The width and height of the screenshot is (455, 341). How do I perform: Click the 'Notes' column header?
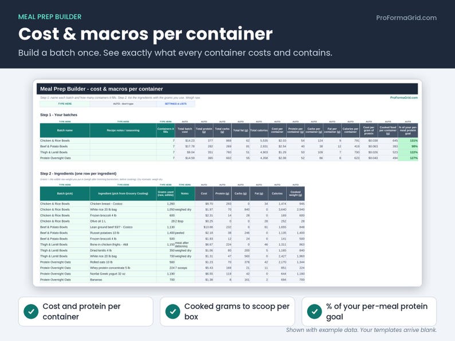pyautogui.click(x=185, y=193)
